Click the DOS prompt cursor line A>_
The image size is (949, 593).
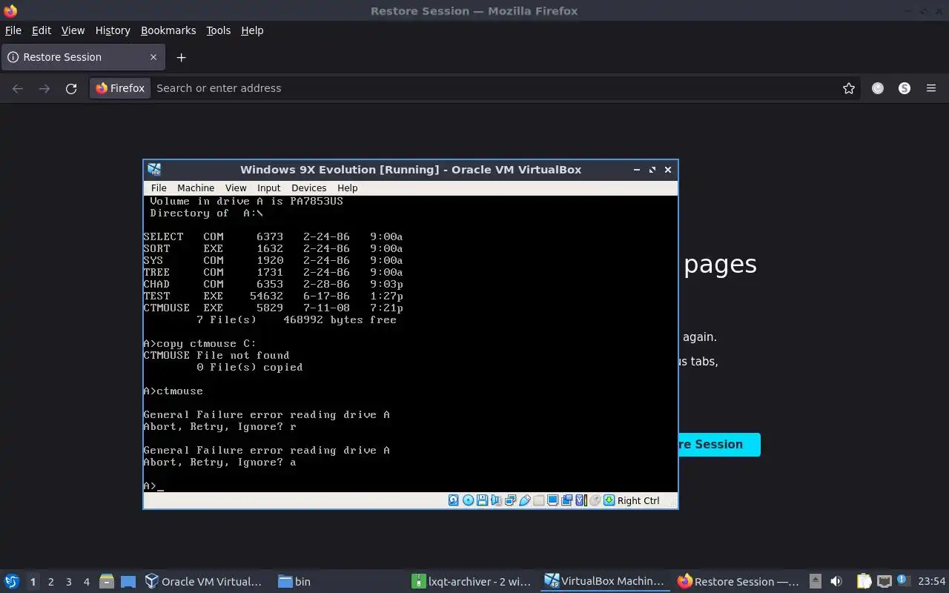click(x=153, y=486)
